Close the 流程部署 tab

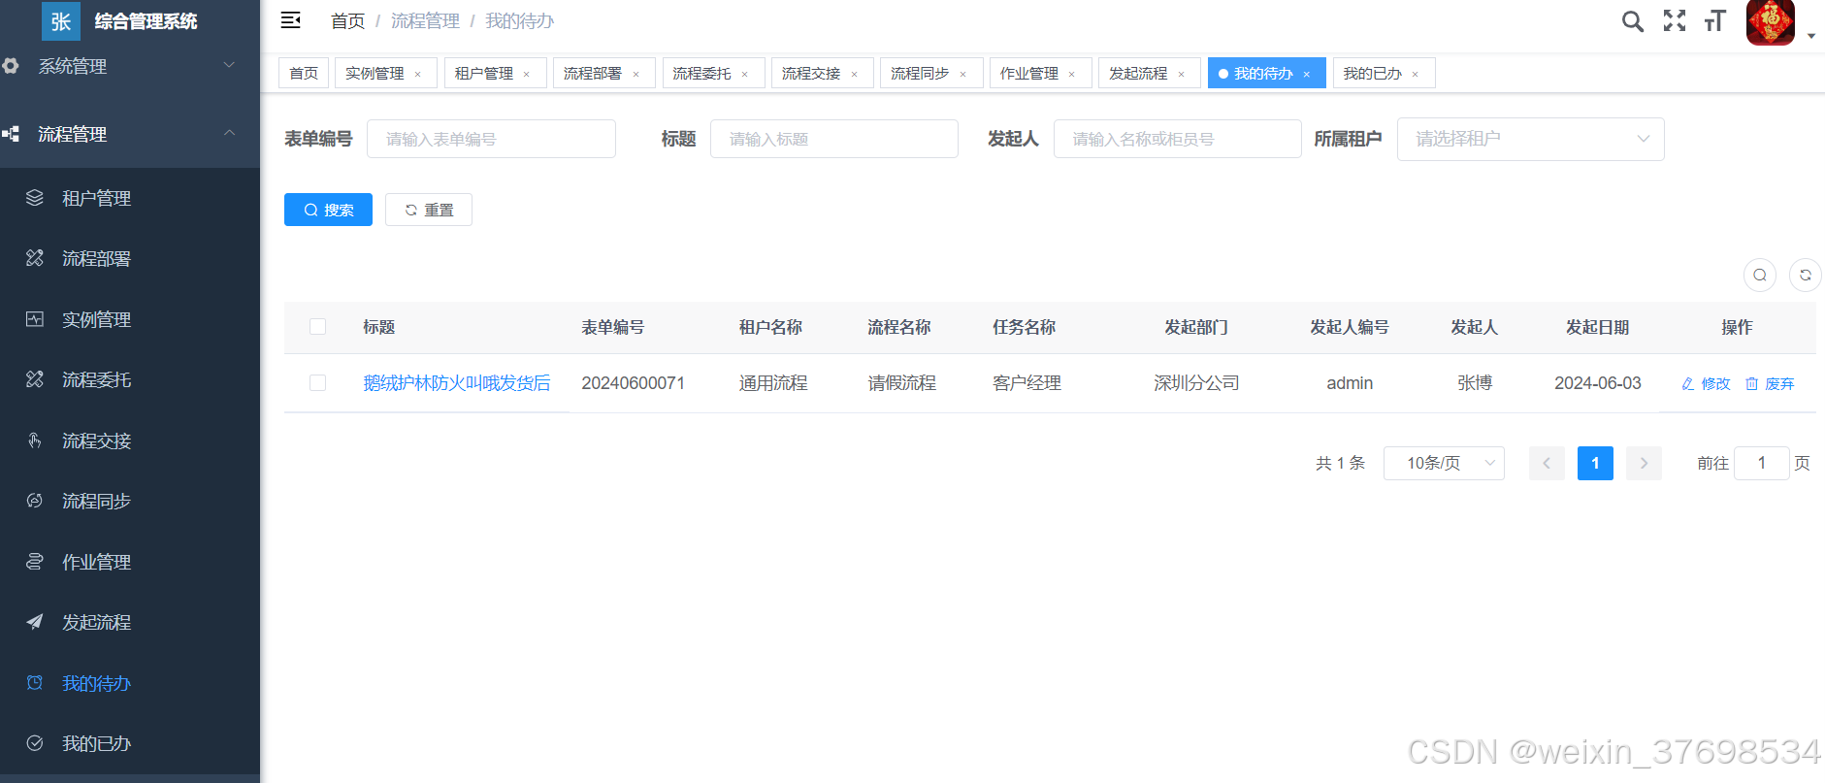coord(636,74)
